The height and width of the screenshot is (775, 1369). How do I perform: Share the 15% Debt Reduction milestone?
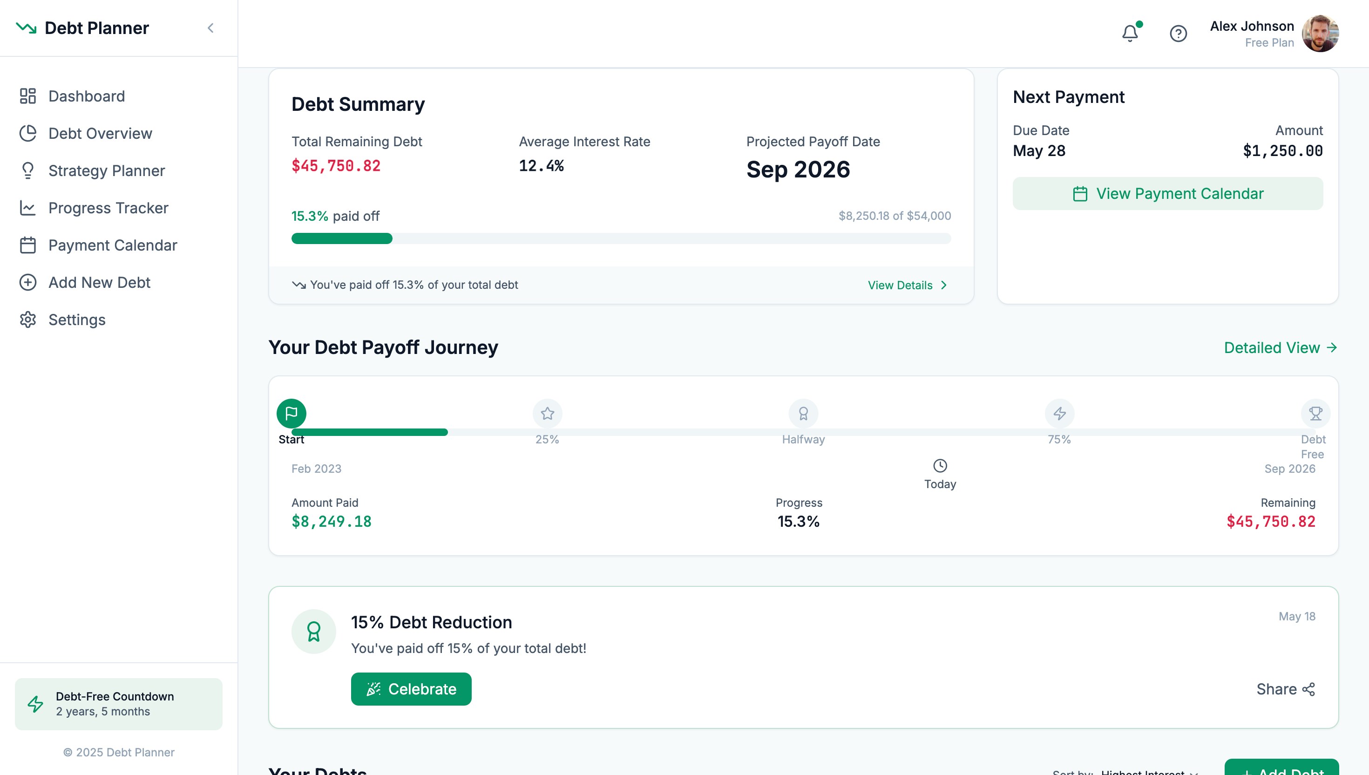pos(1286,689)
